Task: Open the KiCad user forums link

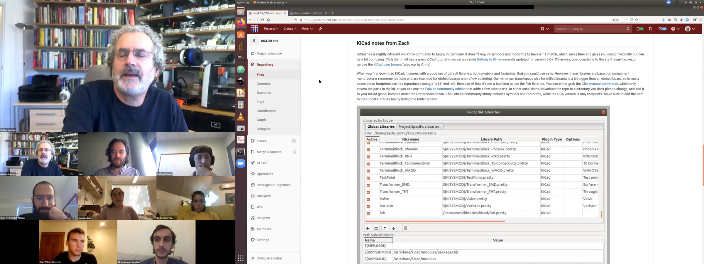Action: tap(387, 65)
